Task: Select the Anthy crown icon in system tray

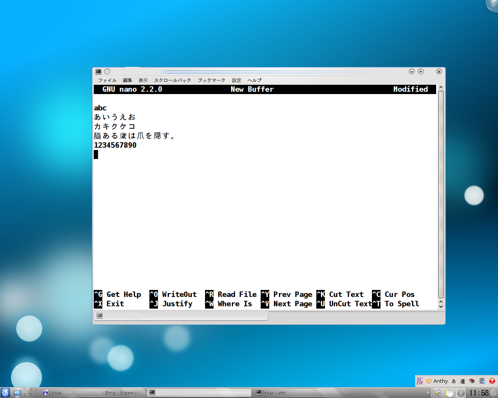Action: pyautogui.click(x=429, y=381)
